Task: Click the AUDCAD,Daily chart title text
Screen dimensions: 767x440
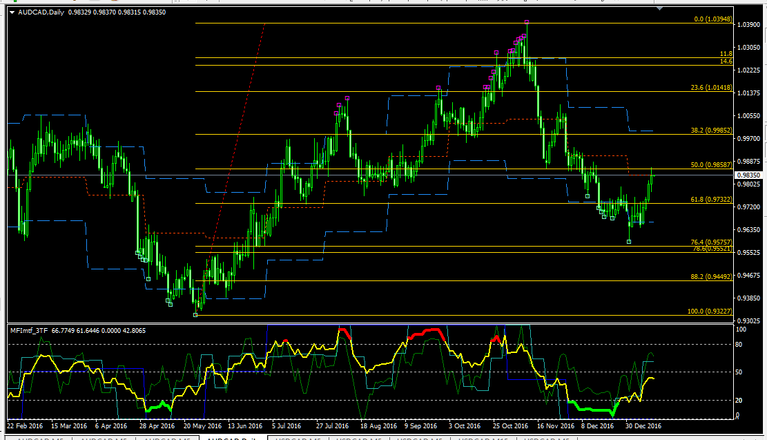Action: 41,12
